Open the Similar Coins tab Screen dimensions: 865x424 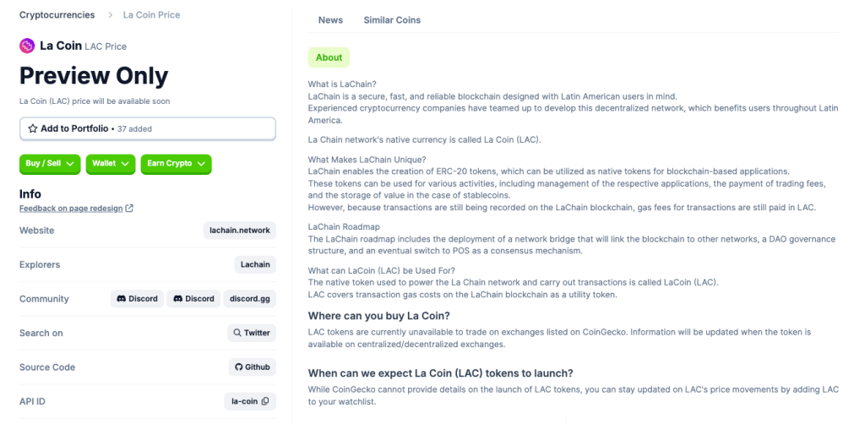click(x=392, y=20)
